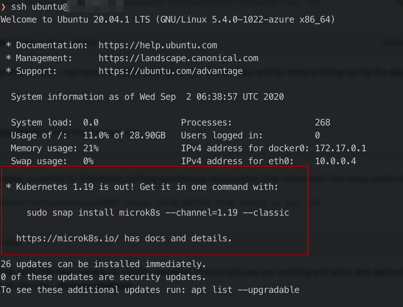Click the 26 updates can be installed line
403x307 pixels.
103,264
